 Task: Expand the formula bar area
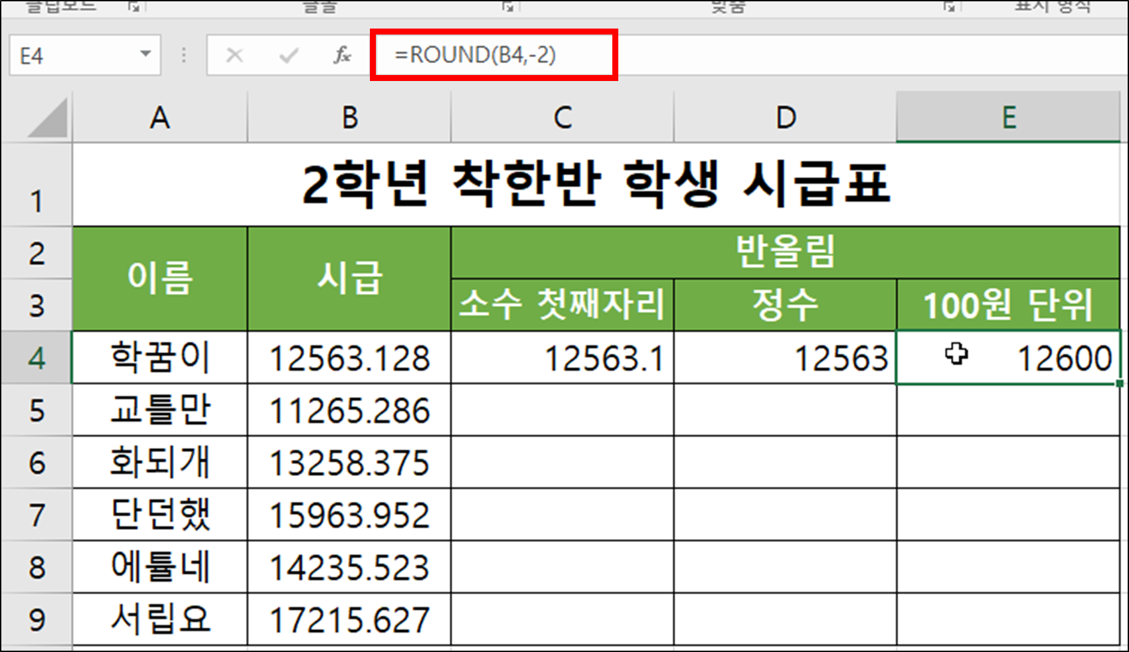click(x=183, y=56)
